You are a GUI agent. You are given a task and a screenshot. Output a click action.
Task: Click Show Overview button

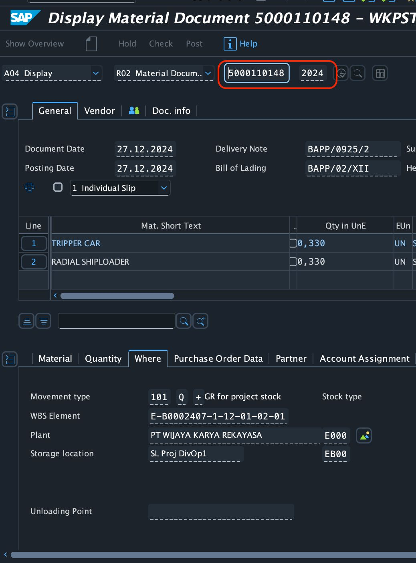[x=35, y=44]
